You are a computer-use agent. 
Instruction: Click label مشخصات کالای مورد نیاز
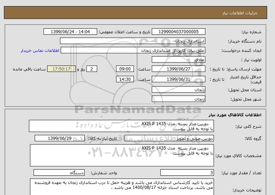[x=238, y=156]
